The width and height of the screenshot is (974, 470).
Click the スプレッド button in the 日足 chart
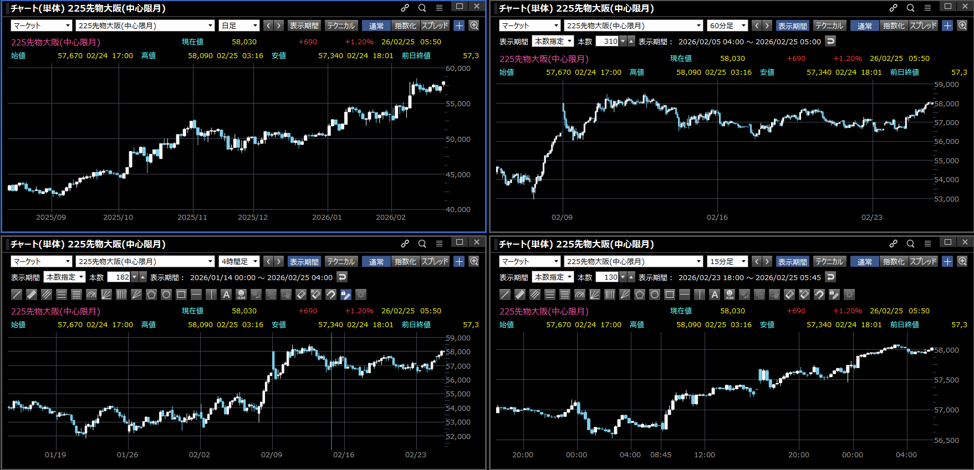pyautogui.click(x=435, y=25)
